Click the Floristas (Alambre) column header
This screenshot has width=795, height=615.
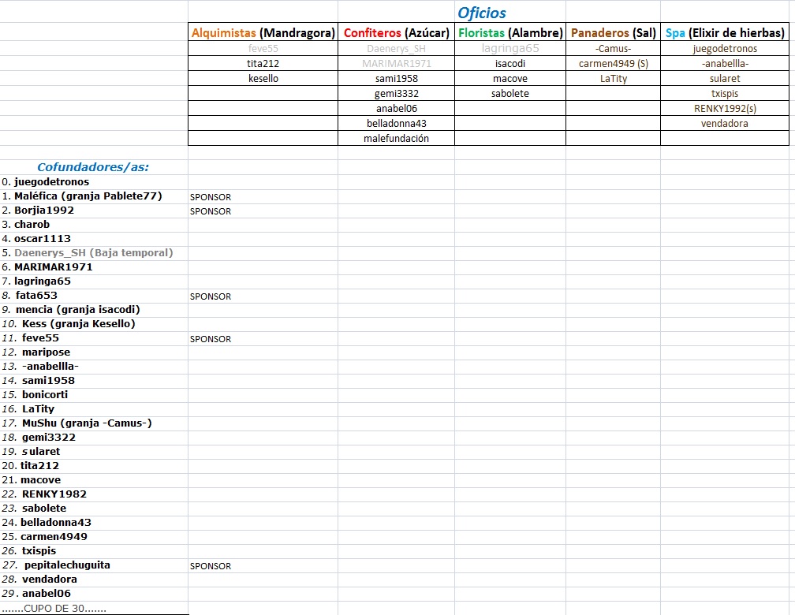(510, 33)
